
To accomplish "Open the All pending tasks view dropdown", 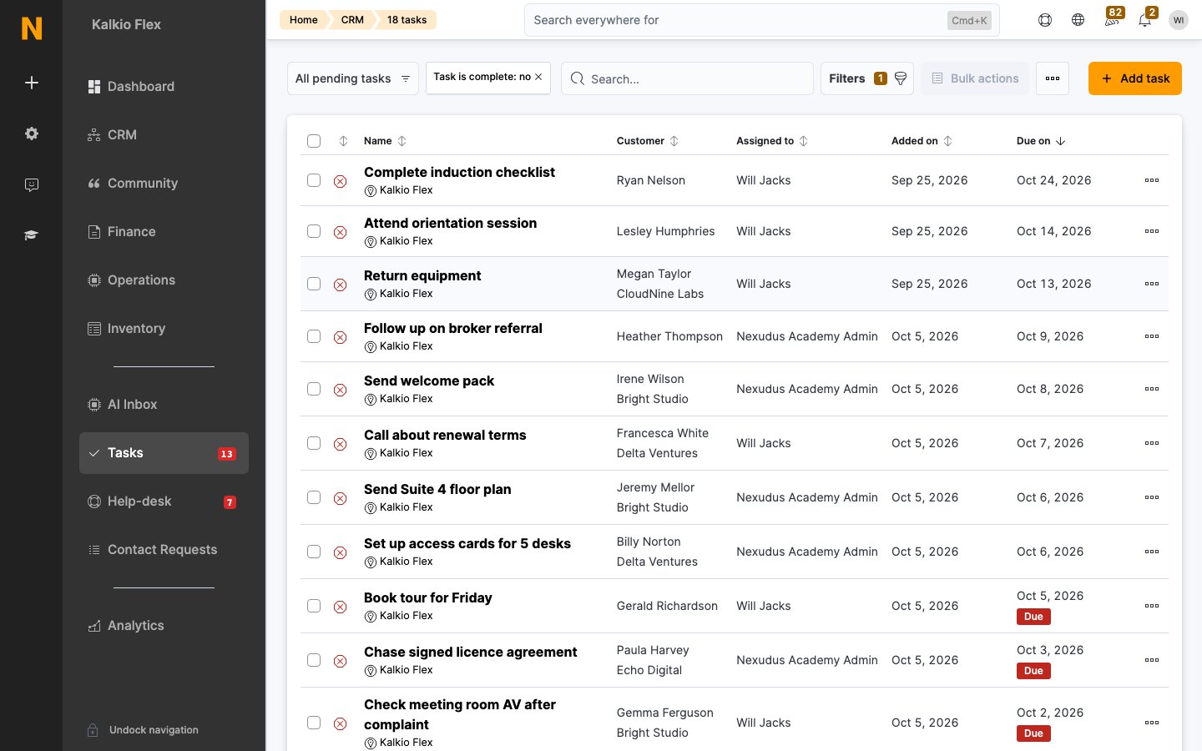I will (x=352, y=78).
